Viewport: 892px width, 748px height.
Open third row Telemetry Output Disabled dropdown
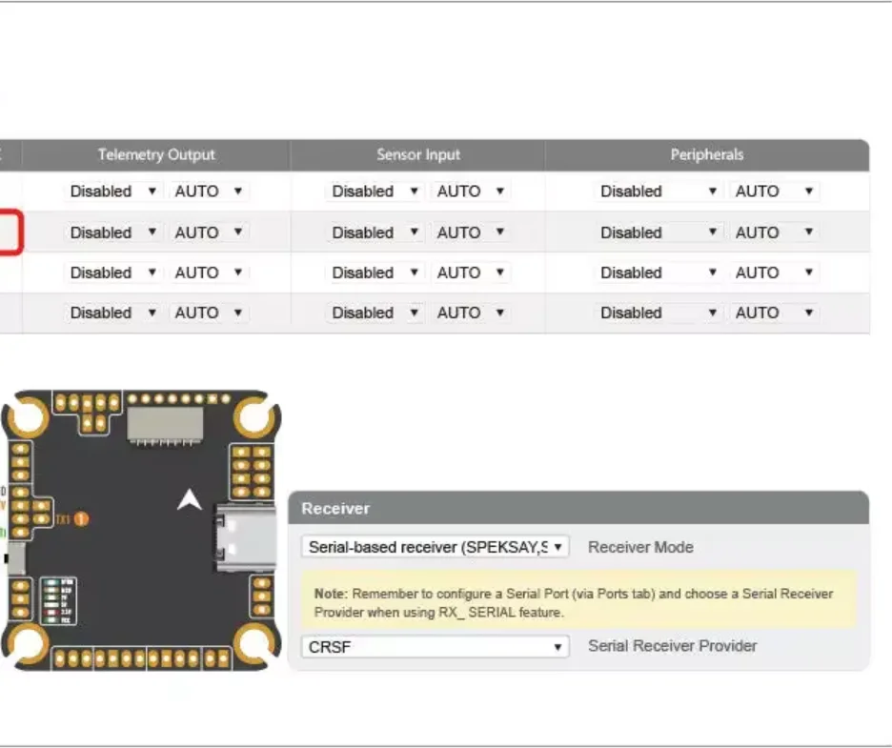[x=113, y=273]
